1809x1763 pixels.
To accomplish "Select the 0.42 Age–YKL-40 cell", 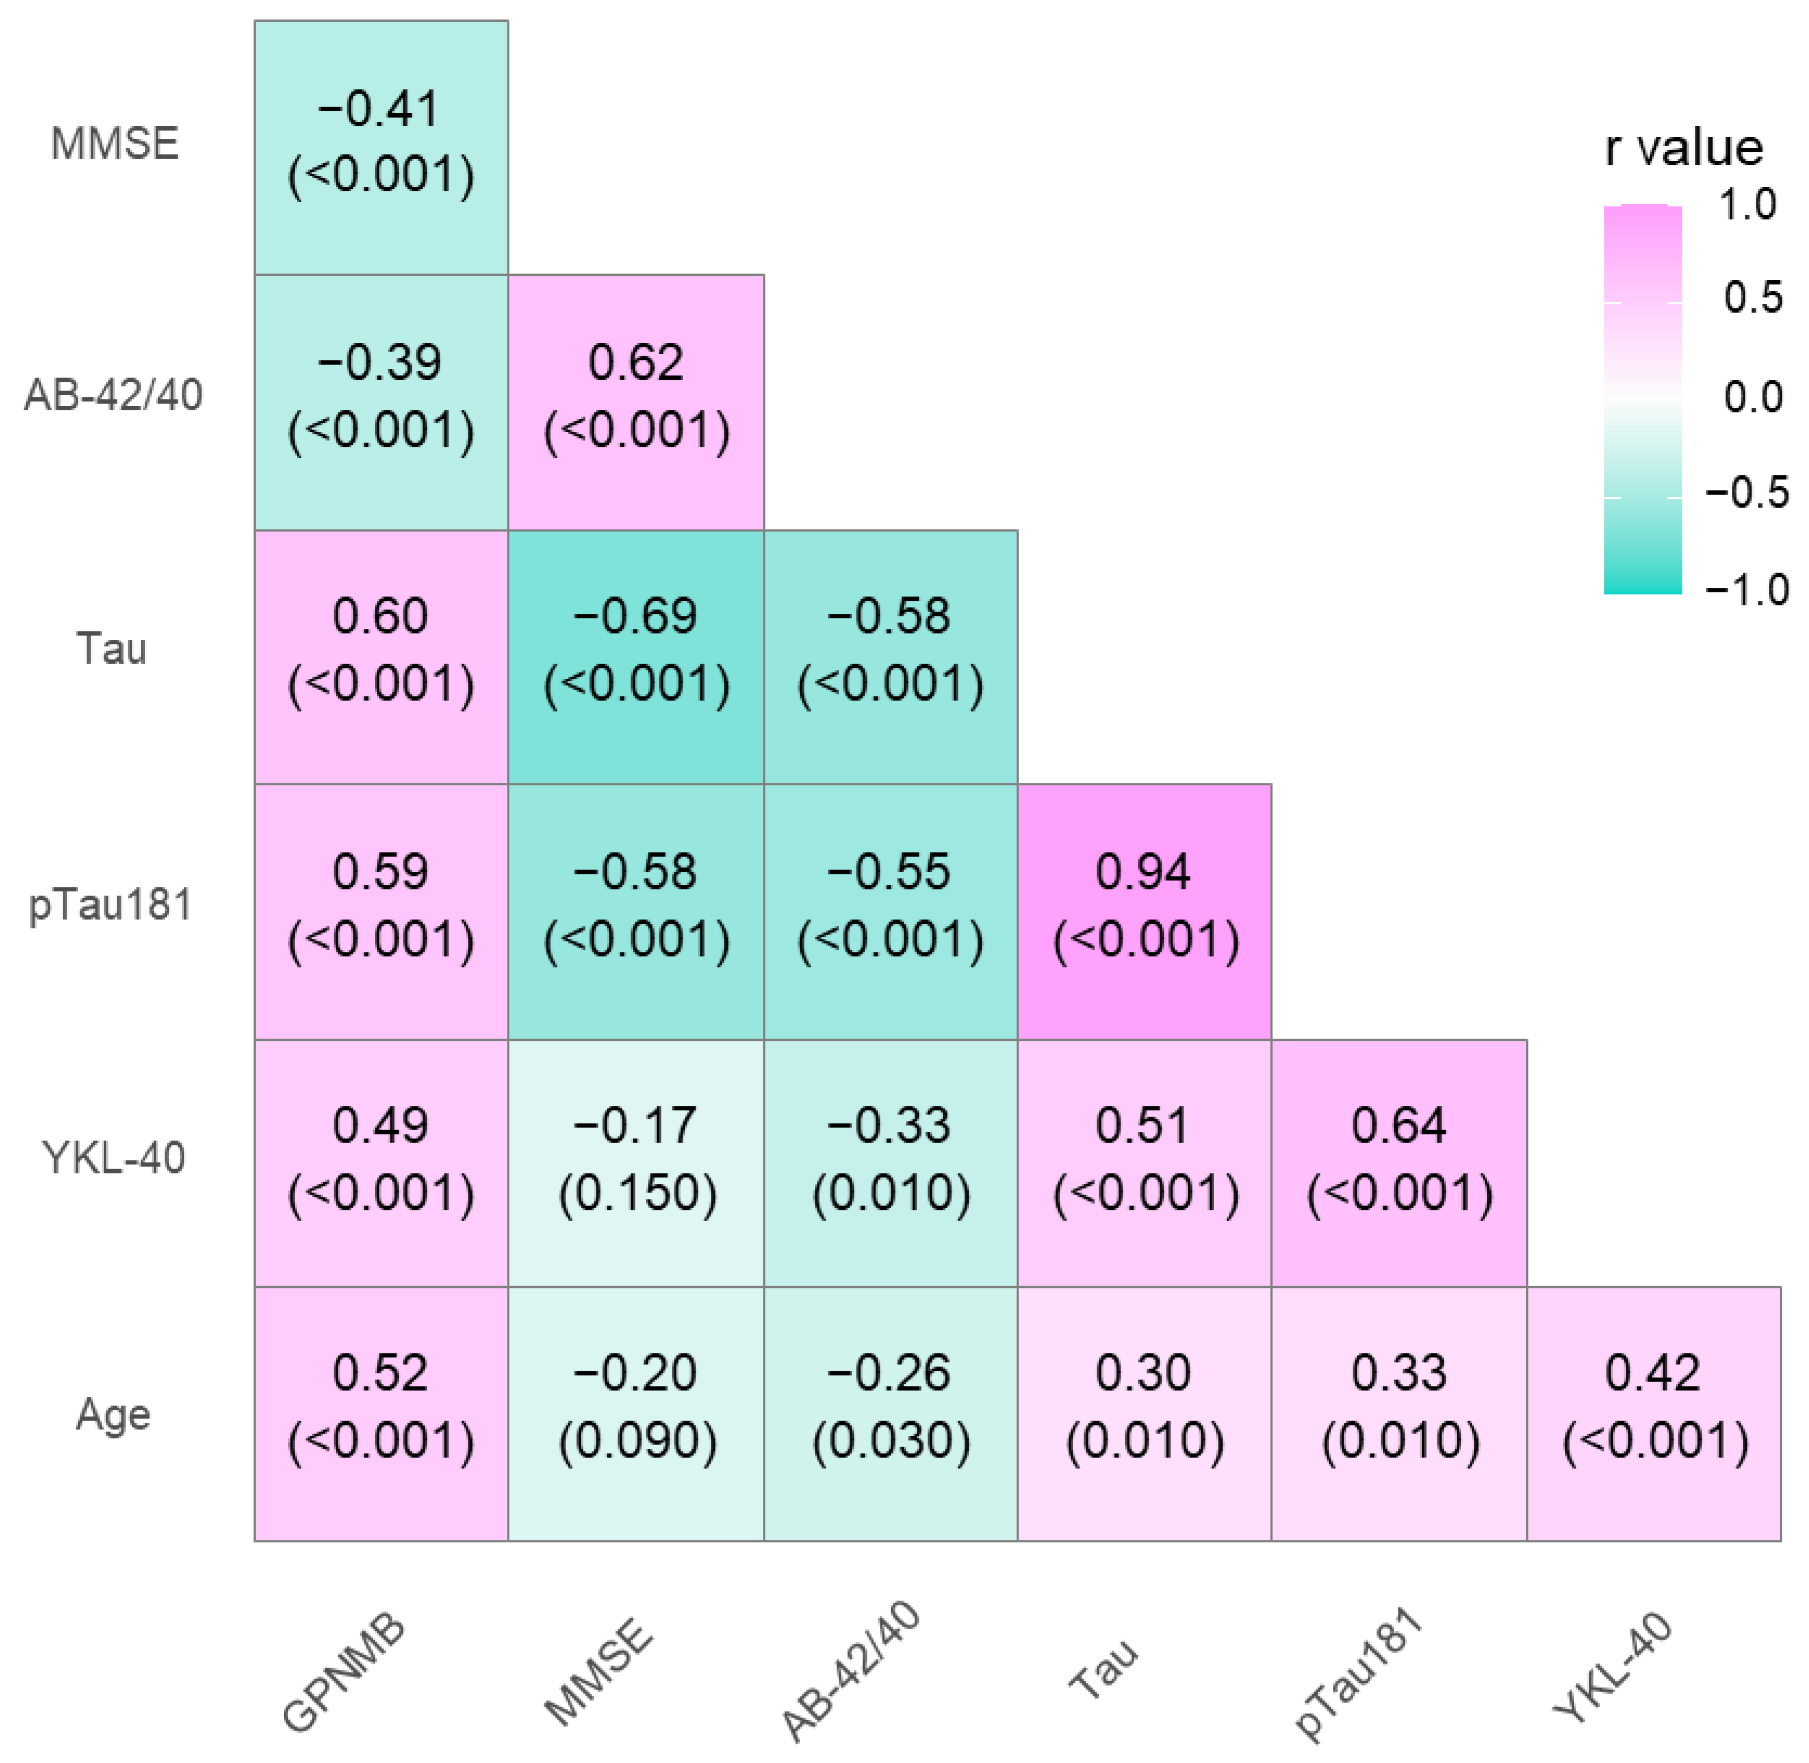I will click(1654, 1414).
